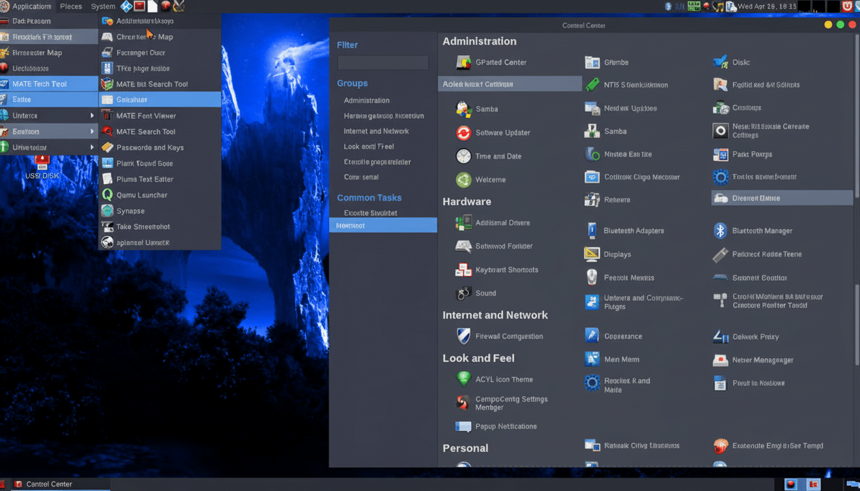860x491 pixels.
Task: Click the Filter search field
Action: [382, 62]
